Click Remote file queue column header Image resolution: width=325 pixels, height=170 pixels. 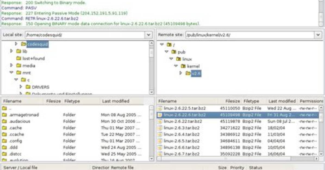pyautogui.click(x=122, y=168)
